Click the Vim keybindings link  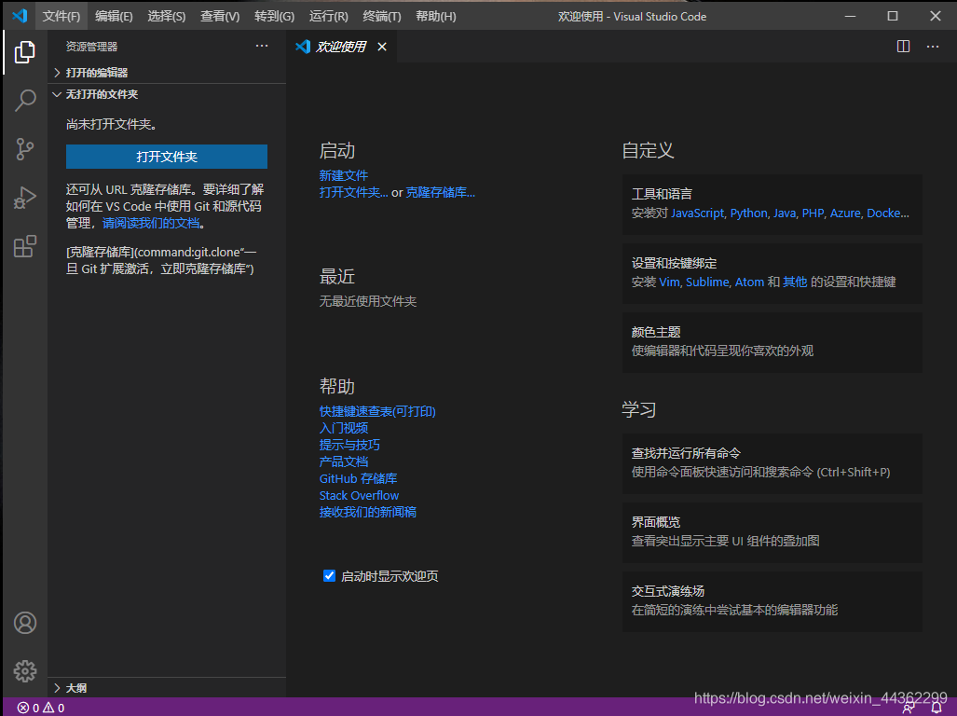pyautogui.click(x=669, y=282)
